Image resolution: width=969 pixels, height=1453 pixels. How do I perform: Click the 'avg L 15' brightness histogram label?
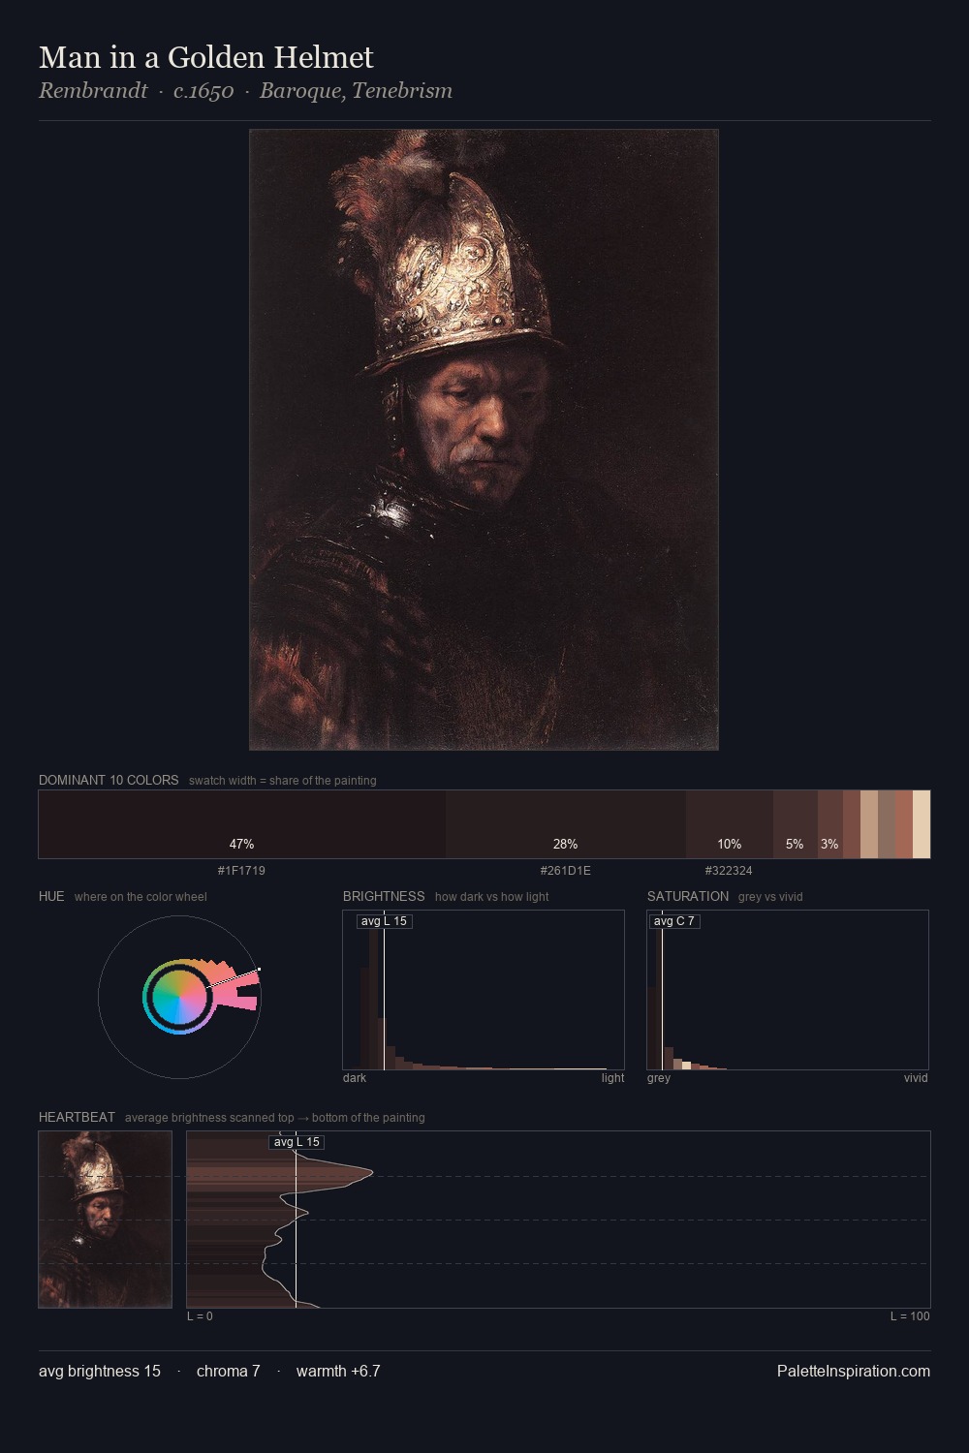pos(384,921)
